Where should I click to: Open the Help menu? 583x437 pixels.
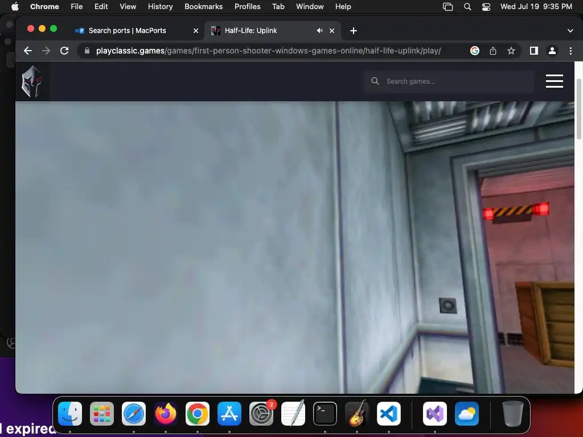[x=343, y=7]
